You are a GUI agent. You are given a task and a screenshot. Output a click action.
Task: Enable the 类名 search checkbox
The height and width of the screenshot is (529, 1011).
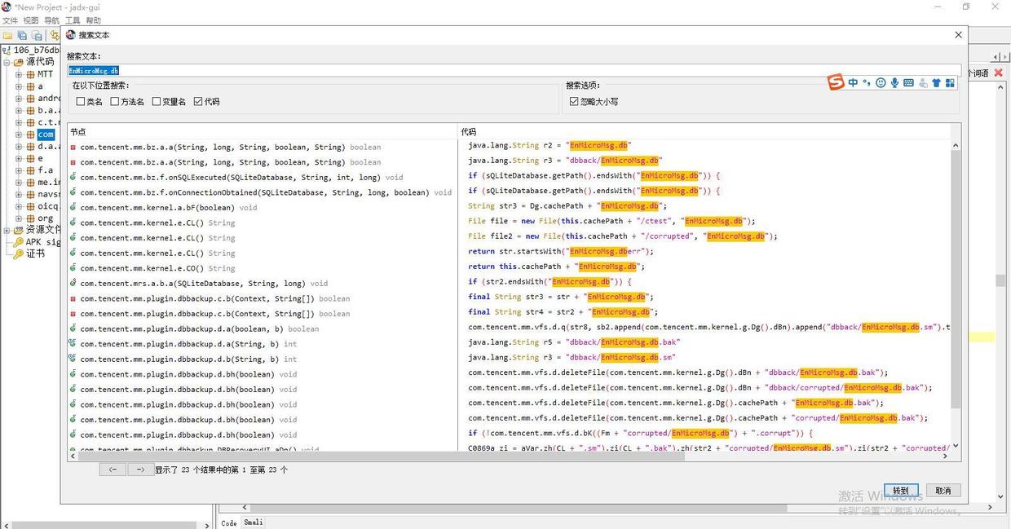81,102
